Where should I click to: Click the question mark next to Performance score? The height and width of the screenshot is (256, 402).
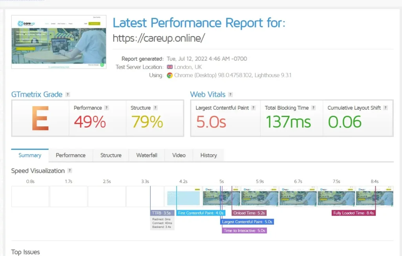pyautogui.click(x=106, y=108)
